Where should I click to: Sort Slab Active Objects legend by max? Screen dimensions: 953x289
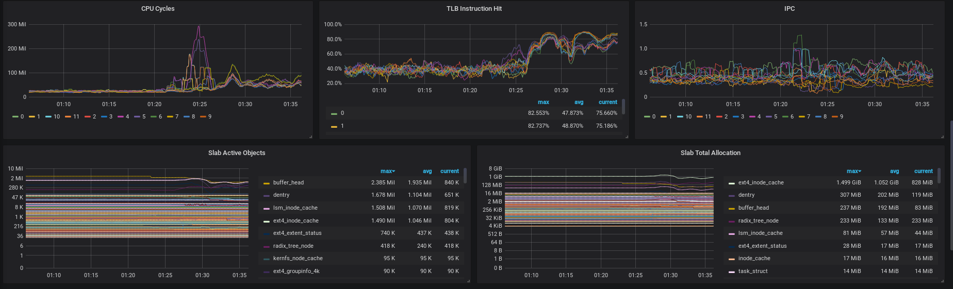pos(387,171)
